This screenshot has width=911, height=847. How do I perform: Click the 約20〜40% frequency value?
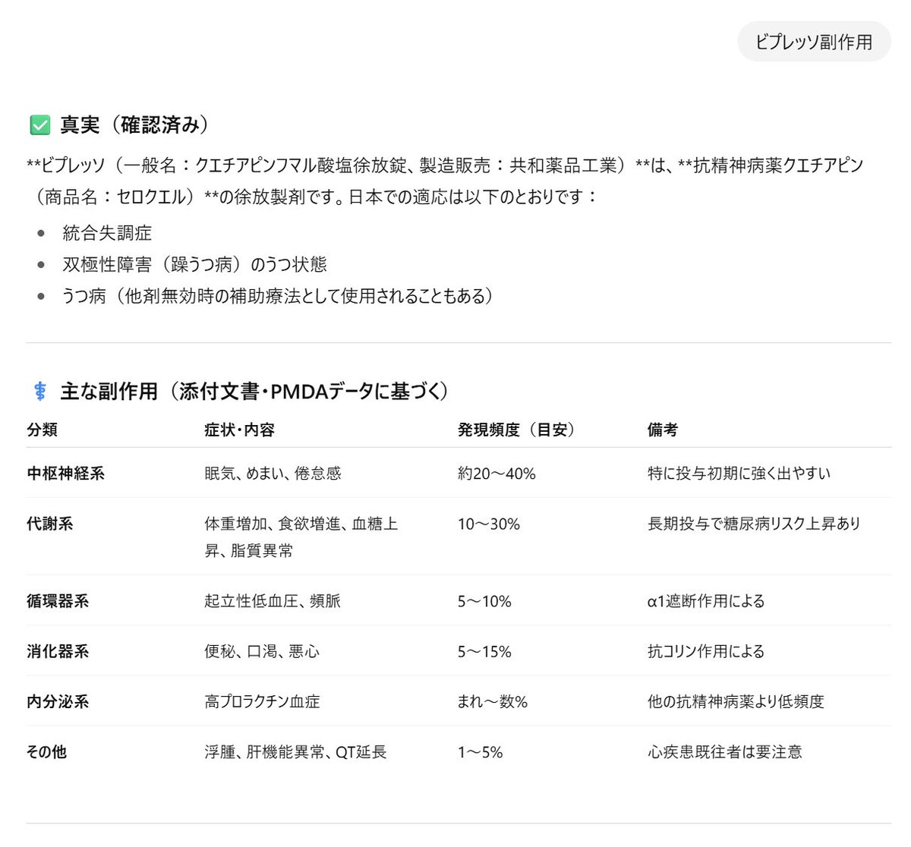pos(496,474)
